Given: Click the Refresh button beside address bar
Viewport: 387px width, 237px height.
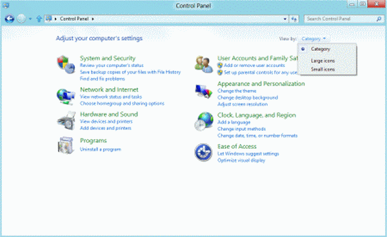Looking at the screenshot, I should (x=293, y=19).
